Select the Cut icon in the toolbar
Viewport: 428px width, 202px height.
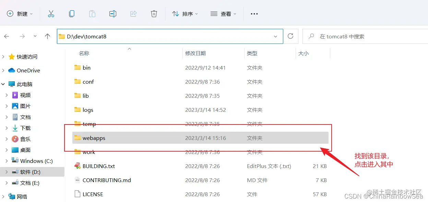point(51,14)
